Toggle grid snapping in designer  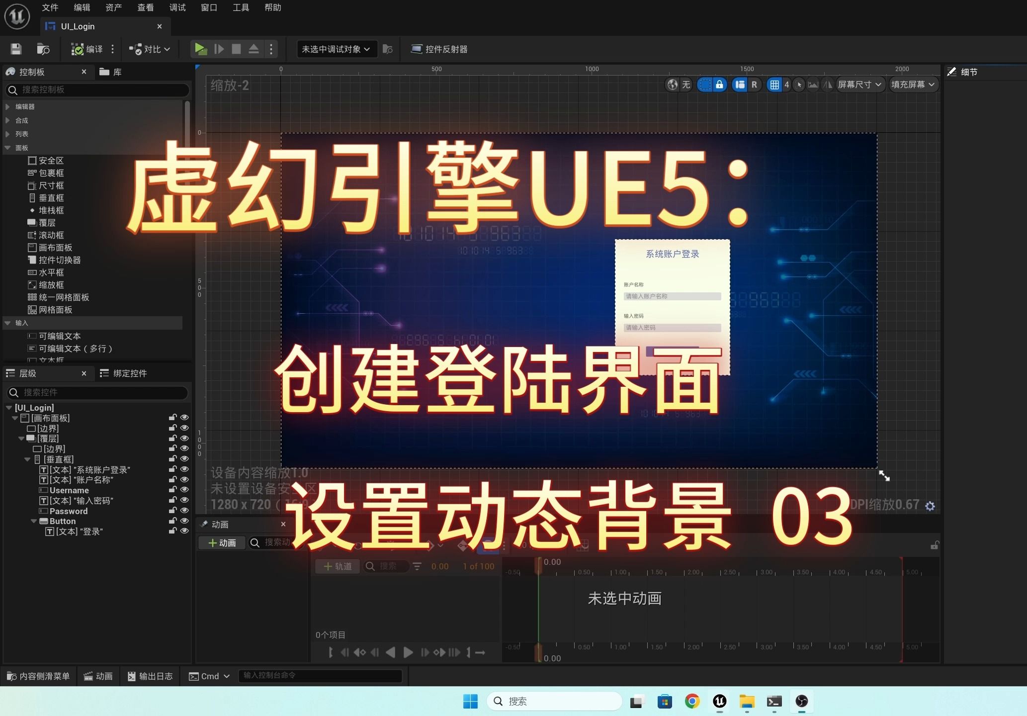[x=774, y=85]
